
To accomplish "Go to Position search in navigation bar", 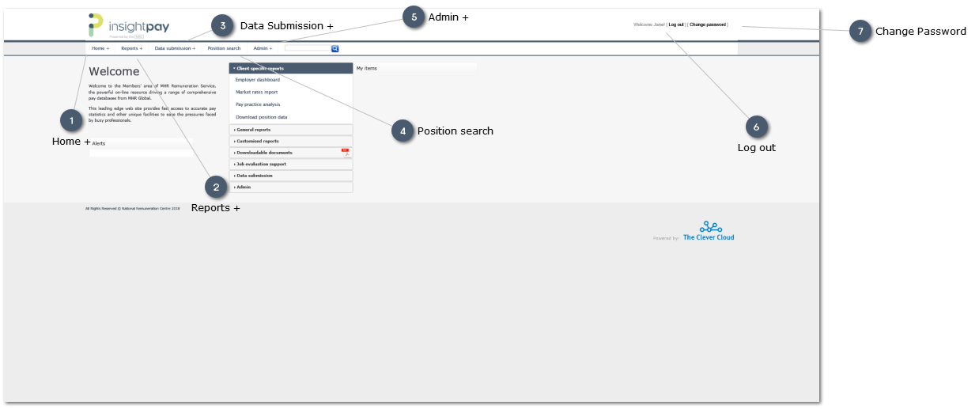I will click(224, 48).
